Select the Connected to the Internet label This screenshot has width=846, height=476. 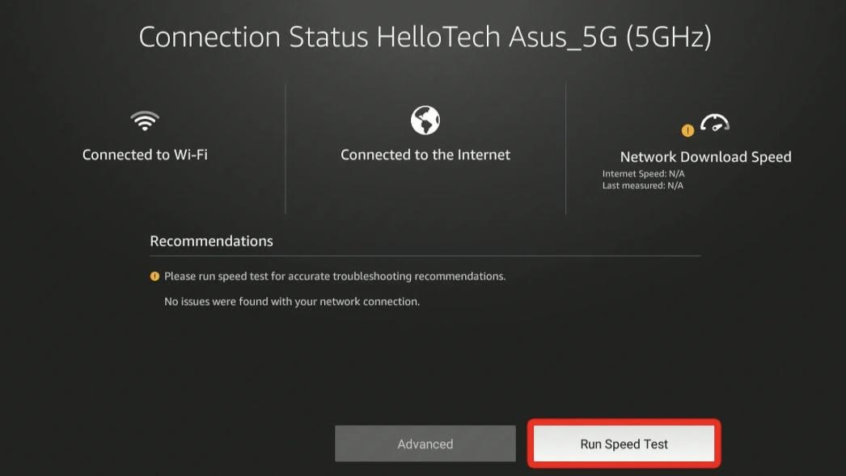pos(425,155)
